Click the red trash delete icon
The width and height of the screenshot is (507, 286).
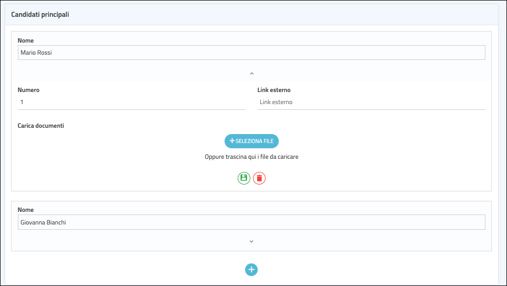259,178
